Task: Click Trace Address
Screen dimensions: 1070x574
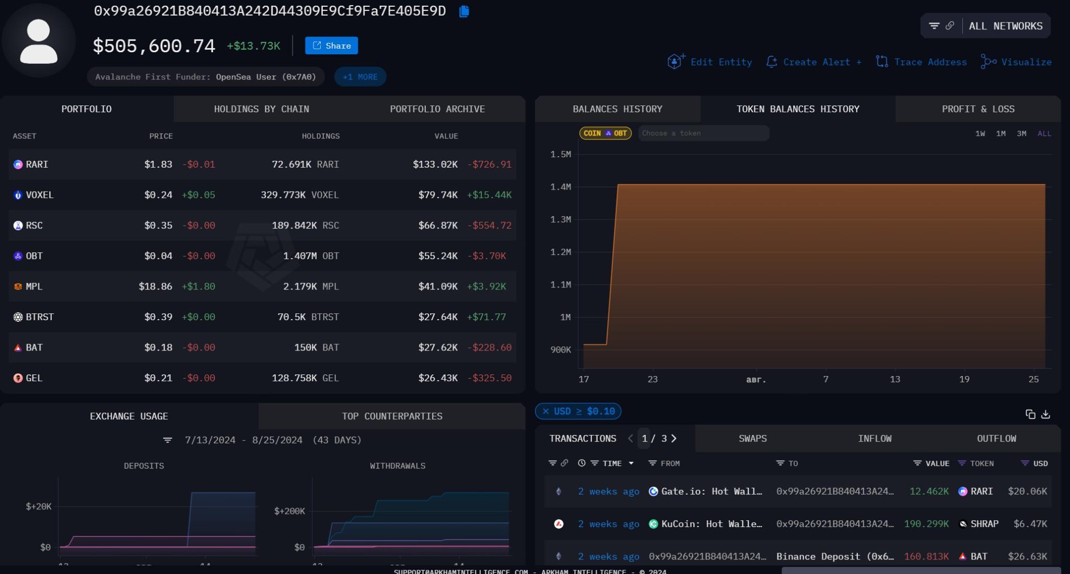Action: point(921,62)
